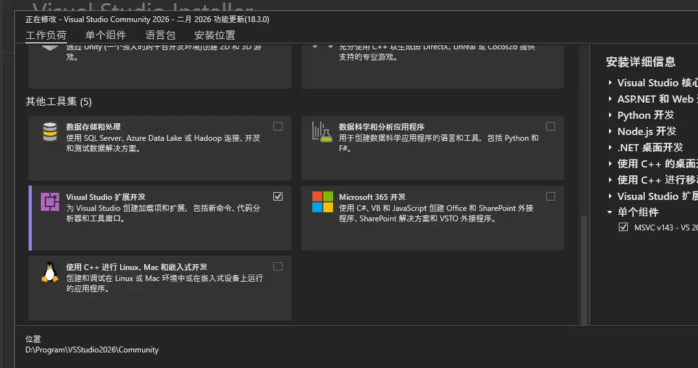698x368 pixels.
Task: Click the Python 开发 label in details
Action: click(x=645, y=116)
